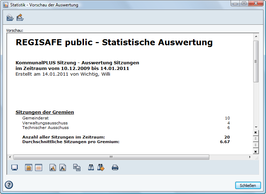The height and width of the screenshot is (194, 266).
Task: Print the report using the printer icon
Action: click(115, 167)
